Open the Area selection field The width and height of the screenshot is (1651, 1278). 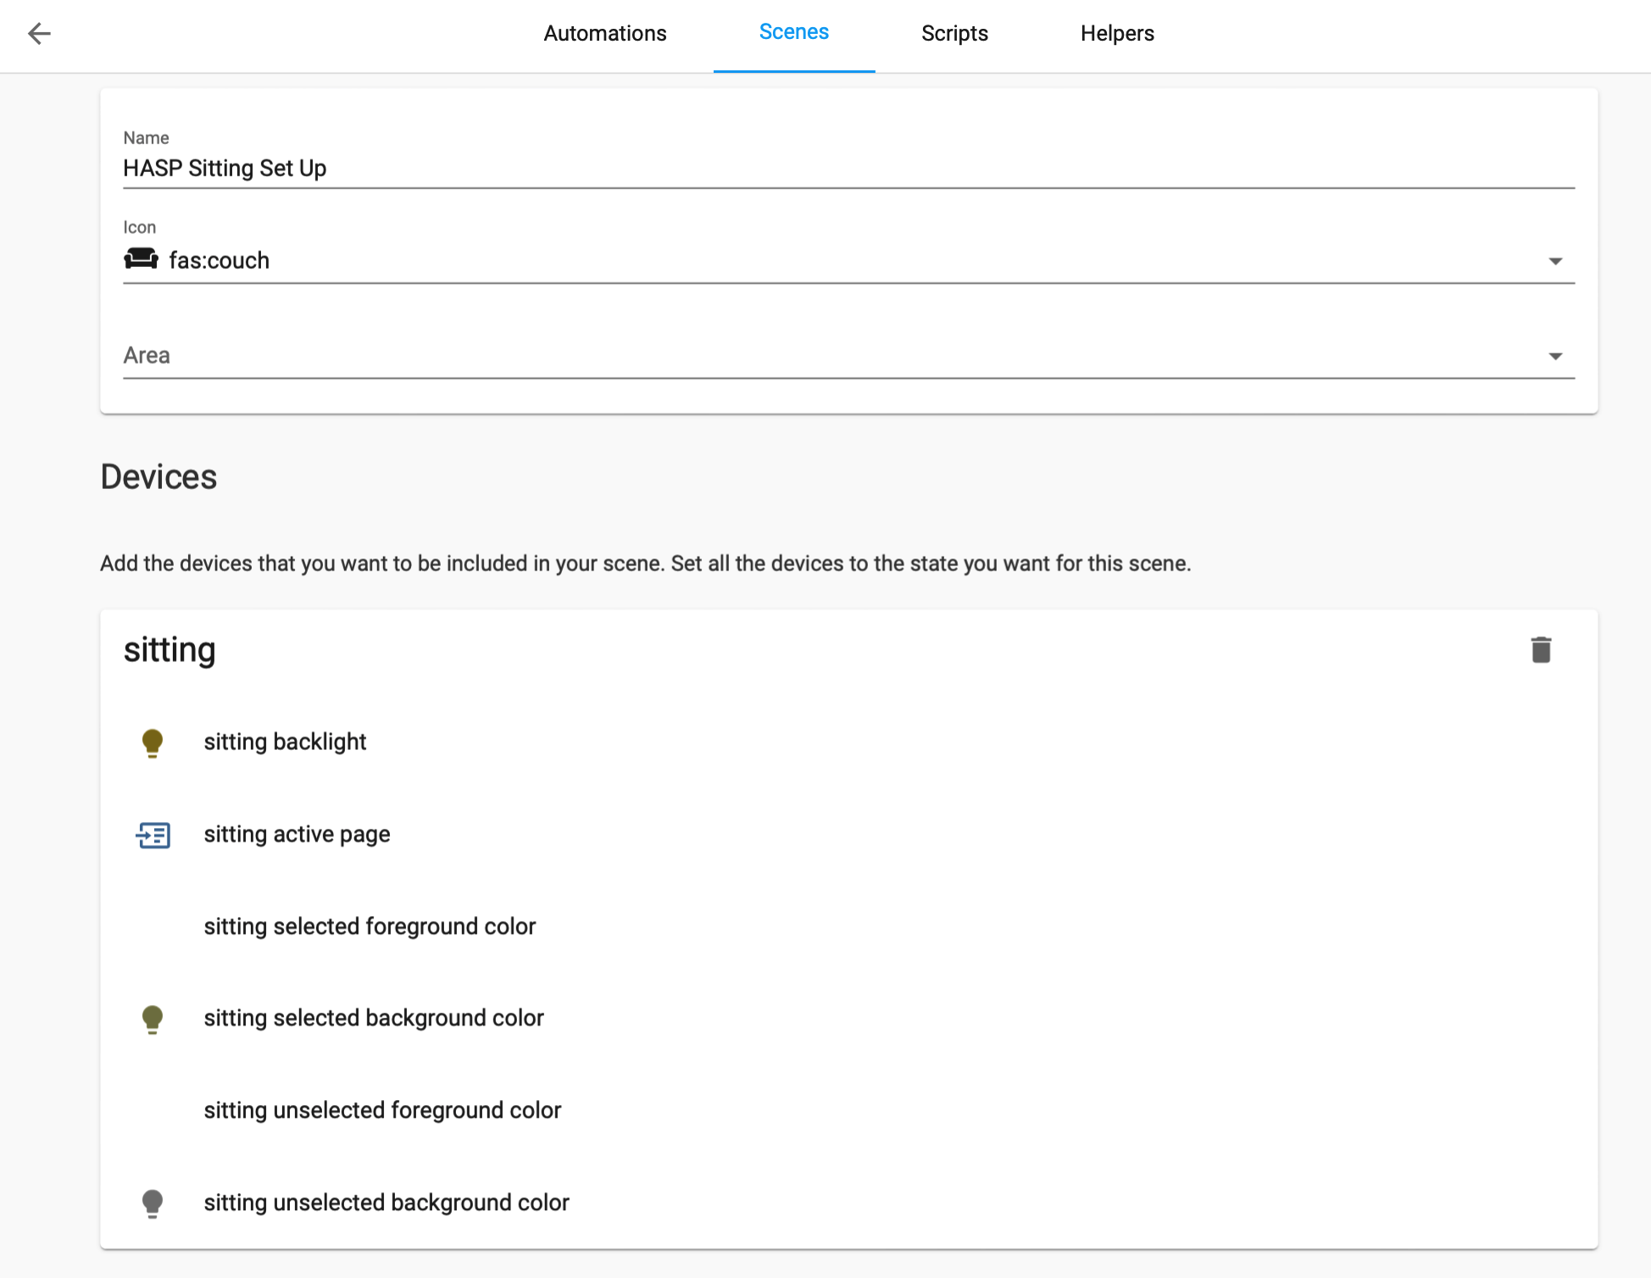[x=831, y=356]
